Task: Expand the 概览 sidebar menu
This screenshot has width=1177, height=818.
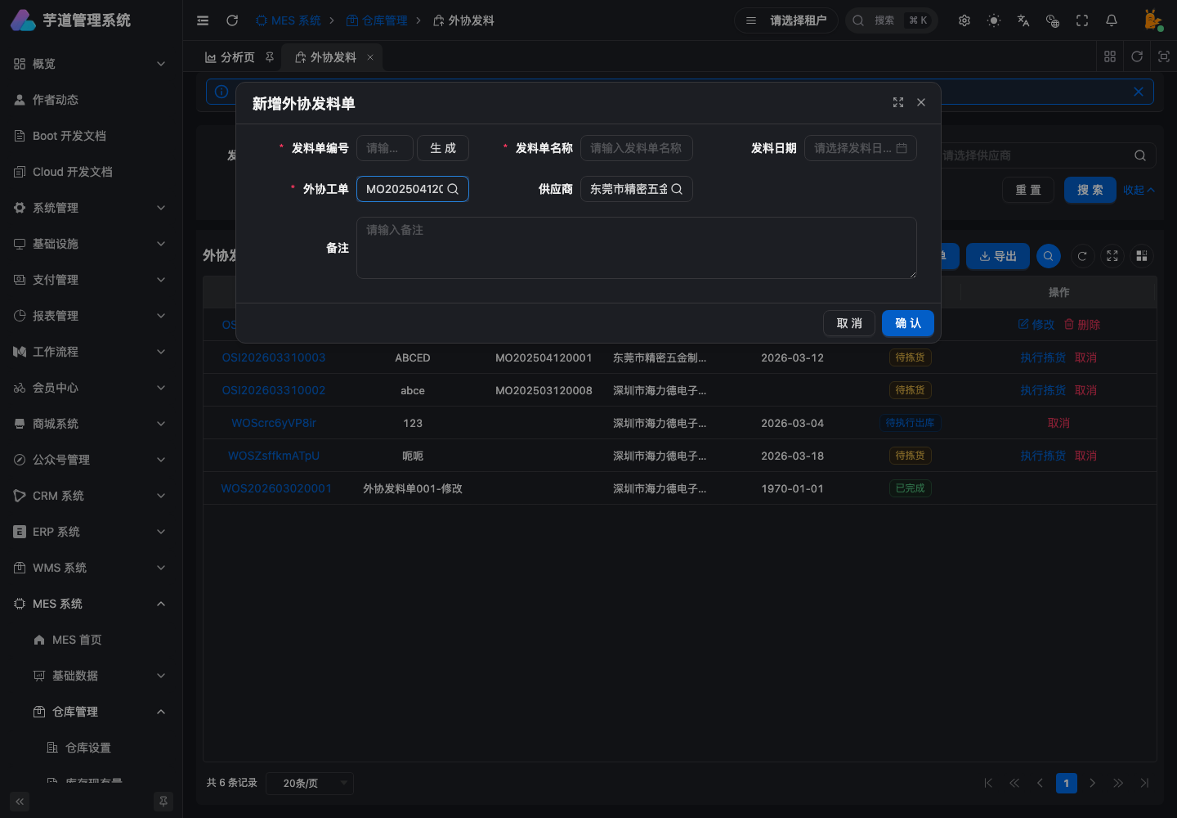Action: (x=91, y=64)
